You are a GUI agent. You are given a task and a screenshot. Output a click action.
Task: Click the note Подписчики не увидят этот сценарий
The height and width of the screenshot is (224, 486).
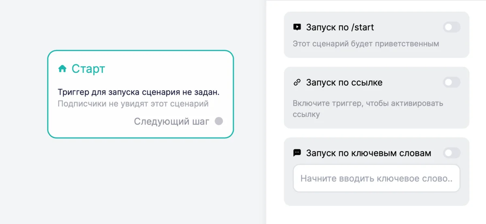point(133,104)
